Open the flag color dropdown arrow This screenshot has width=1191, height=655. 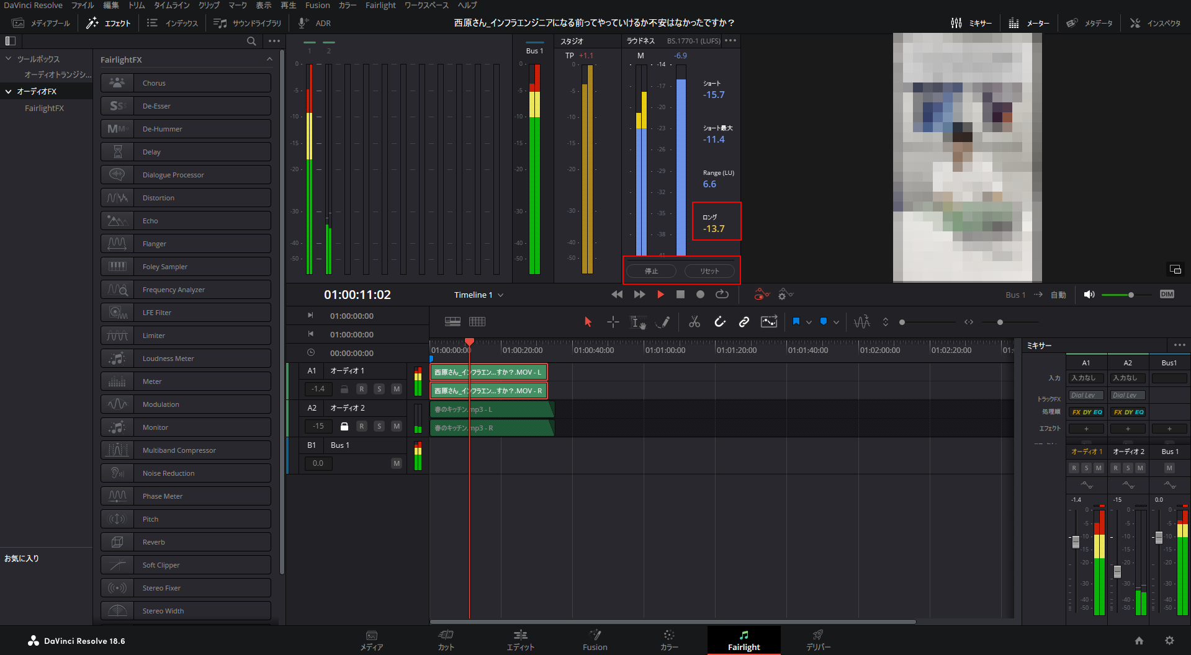point(809,322)
